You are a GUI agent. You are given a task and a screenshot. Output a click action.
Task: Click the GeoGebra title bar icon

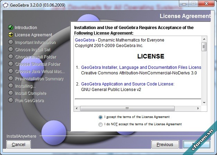tap(6, 5)
